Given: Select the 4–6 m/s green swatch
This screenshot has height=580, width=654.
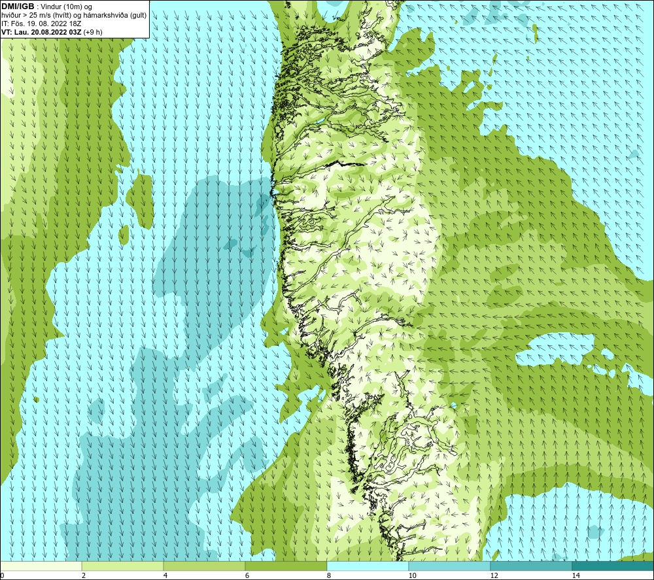Looking at the screenshot, I should 204,566.
